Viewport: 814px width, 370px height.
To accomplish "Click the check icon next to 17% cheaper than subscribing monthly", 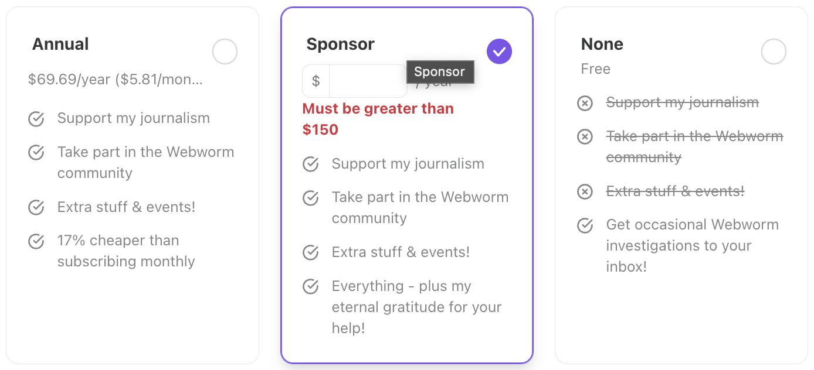I will [36, 241].
